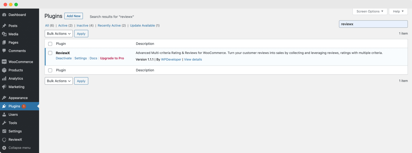The image size is (412, 153).
Task: Open the bottom Bulk Actions dropdown
Action: (x=59, y=81)
